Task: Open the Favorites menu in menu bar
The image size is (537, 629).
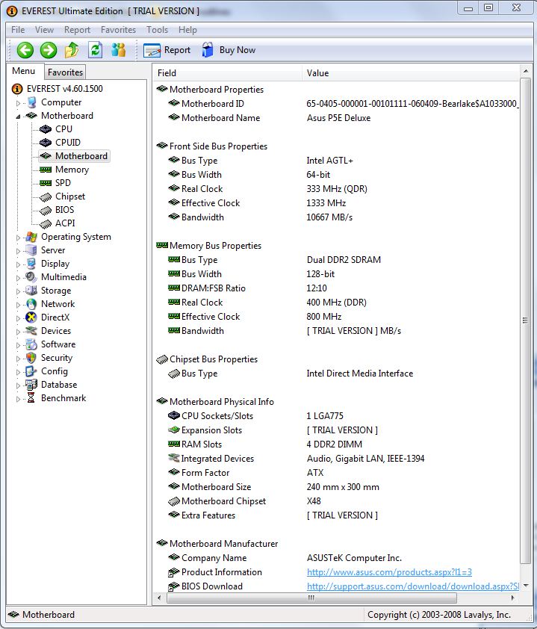Action: (118, 30)
